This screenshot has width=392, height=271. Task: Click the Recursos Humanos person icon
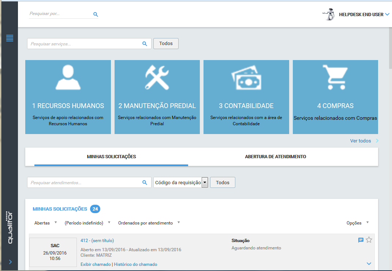pos(68,78)
